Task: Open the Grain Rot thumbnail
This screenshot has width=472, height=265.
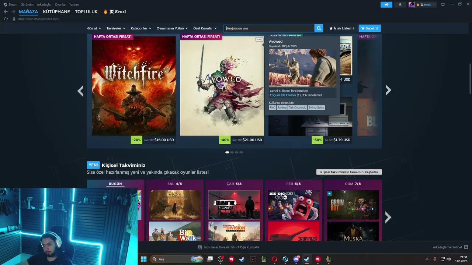Action: (353, 205)
